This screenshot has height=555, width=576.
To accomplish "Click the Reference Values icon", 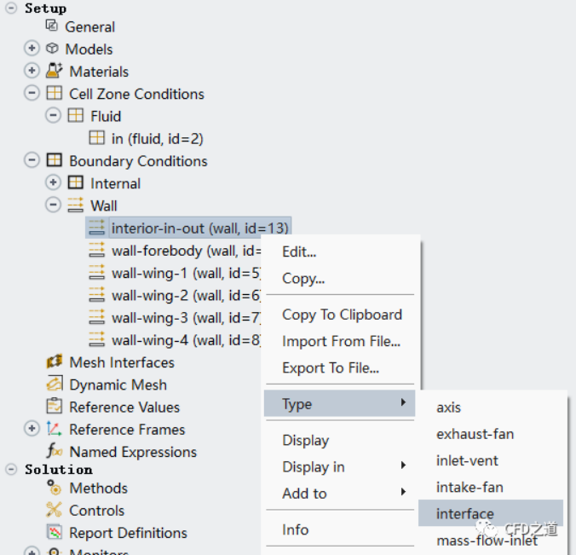I will (55, 407).
